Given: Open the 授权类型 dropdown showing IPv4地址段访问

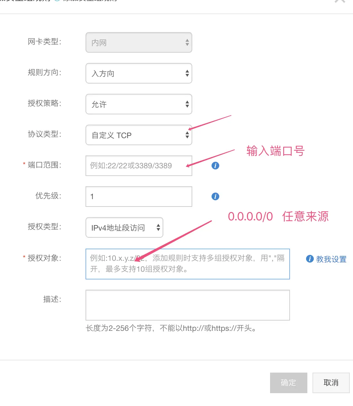Looking at the screenshot, I should click(124, 227).
